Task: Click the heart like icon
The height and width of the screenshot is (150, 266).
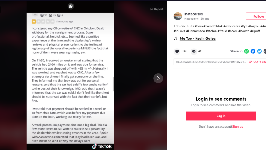Action: click(x=177, y=52)
